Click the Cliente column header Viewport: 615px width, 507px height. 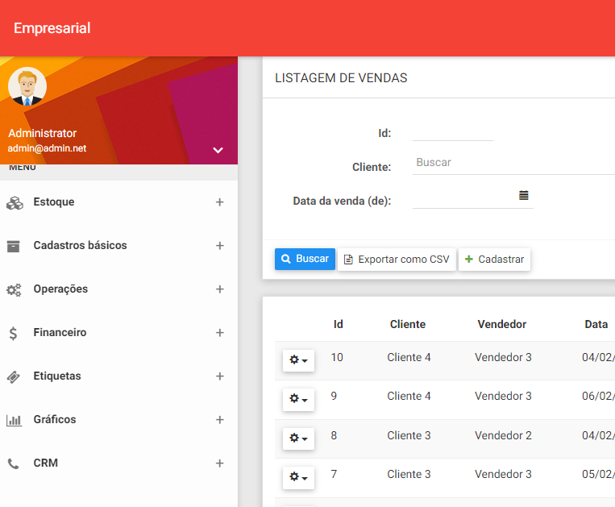408,324
